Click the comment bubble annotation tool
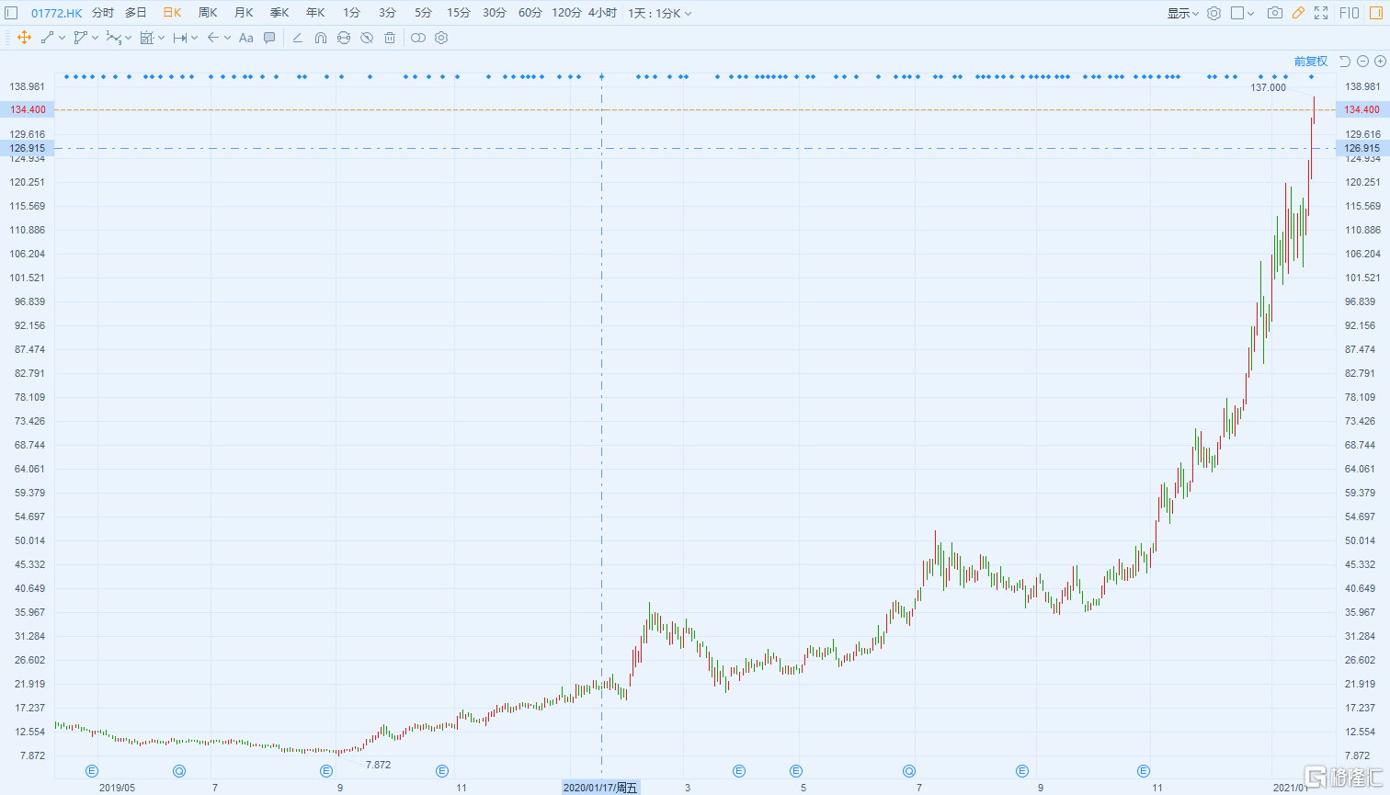The height and width of the screenshot is (795, 1390). (x=269, y=38)
